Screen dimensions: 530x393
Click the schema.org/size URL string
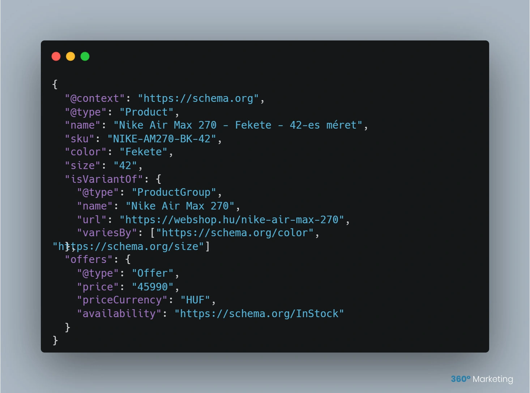click(x=129, y=247)
